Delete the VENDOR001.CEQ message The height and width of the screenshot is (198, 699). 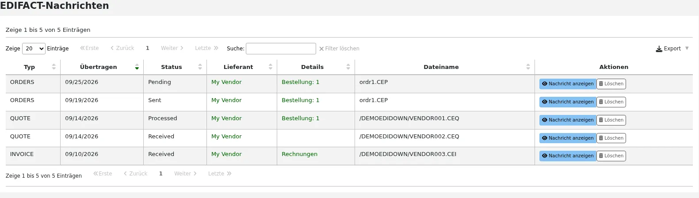(611, 120)
